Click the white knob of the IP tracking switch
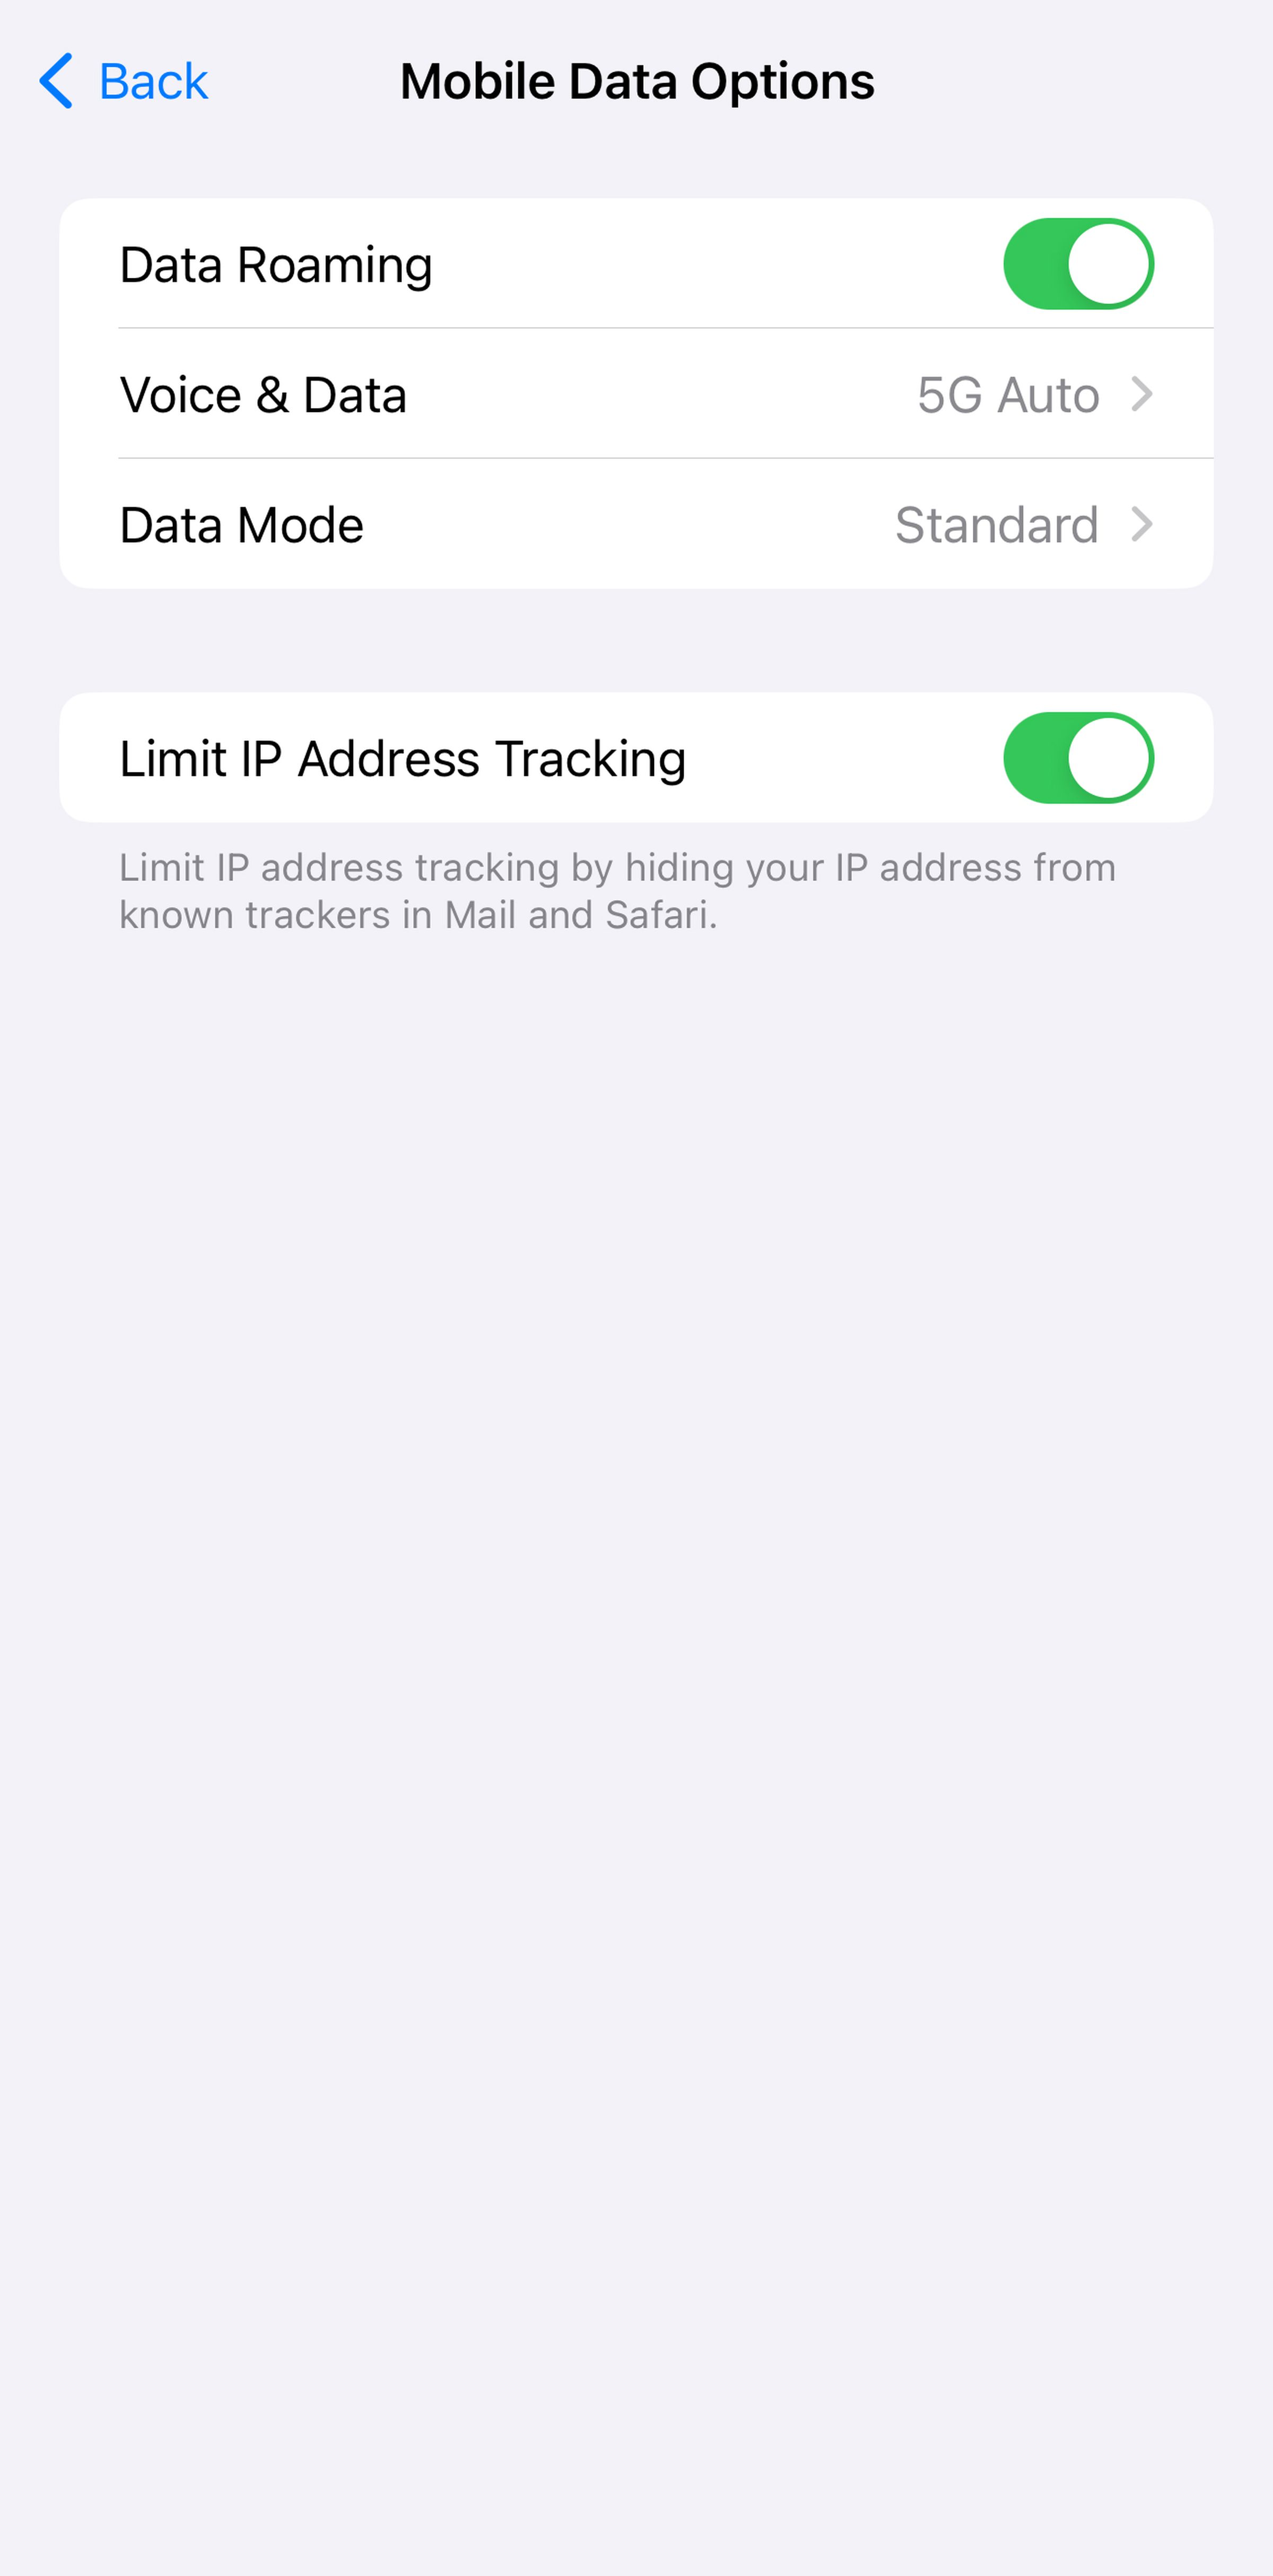The image size is (1273, 2576). (1108, 758)
